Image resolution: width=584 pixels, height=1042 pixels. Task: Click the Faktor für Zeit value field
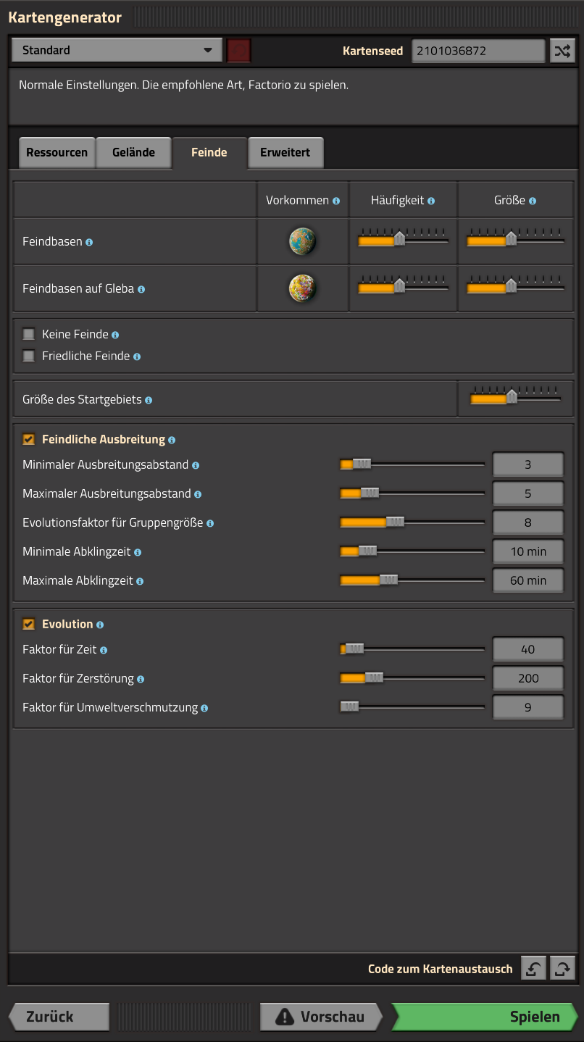(x=528, y=649)
